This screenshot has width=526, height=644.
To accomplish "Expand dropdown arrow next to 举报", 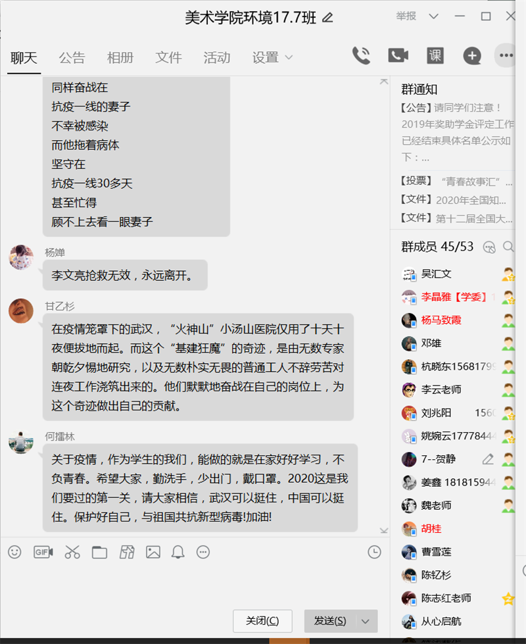I will click(x=433, y=16).
